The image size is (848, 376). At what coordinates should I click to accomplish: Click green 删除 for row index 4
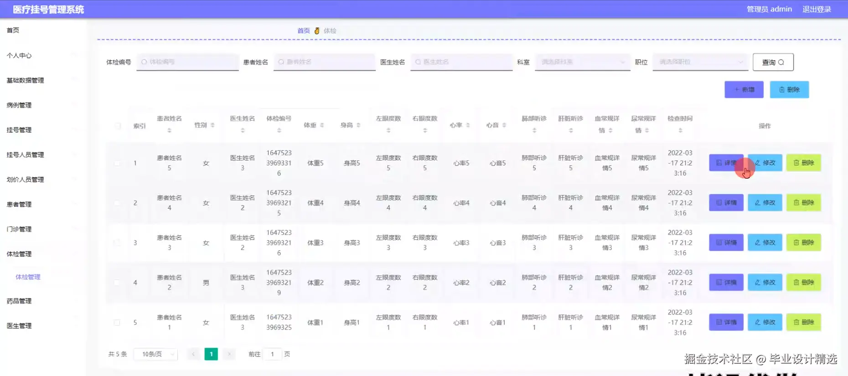(x=803, y=282)
